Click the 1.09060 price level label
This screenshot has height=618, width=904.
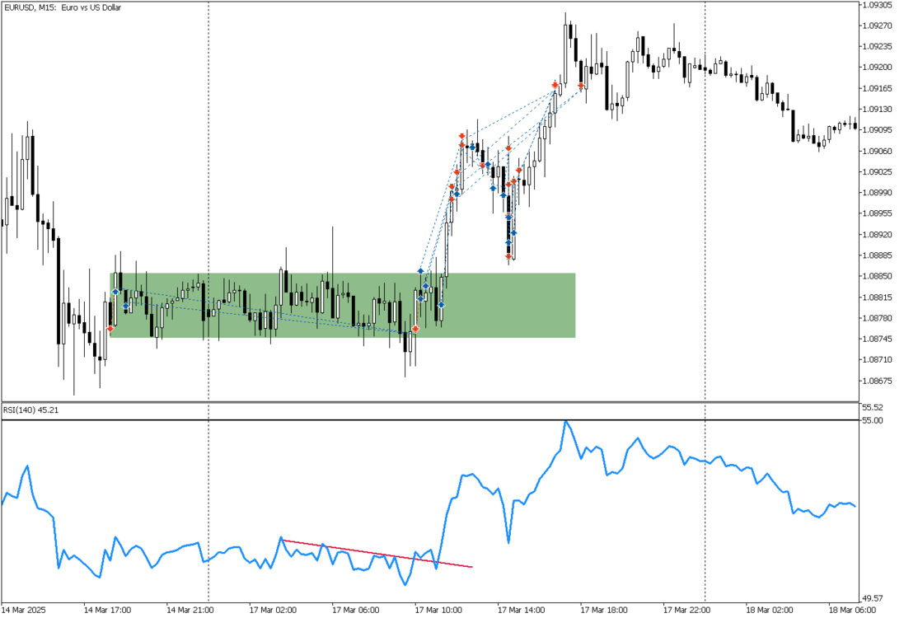coord(877,151)
